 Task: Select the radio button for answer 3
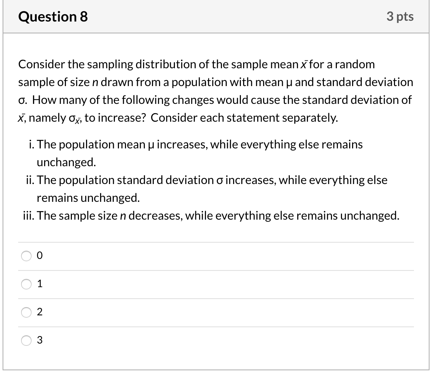point(26,340)
